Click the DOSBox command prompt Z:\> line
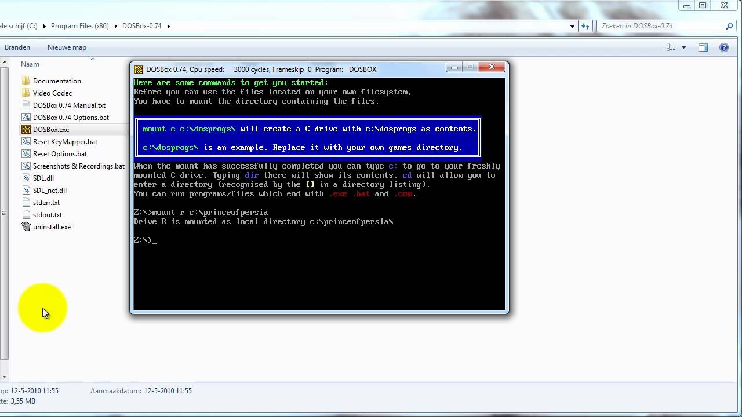The height and width of the screenshot is (417, 742). pyautogui.click(x=146, y=240)
